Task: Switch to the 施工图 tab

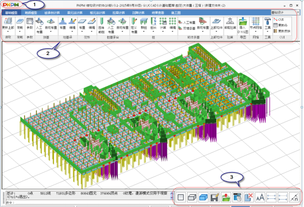Action: 176,13
